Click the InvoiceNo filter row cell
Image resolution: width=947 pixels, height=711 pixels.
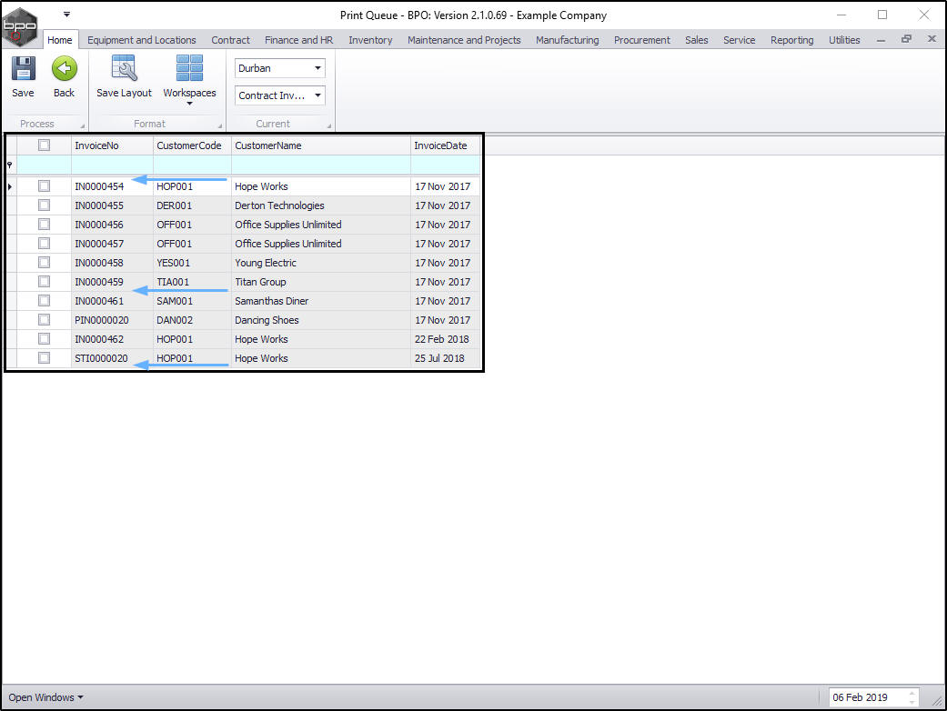112,165
